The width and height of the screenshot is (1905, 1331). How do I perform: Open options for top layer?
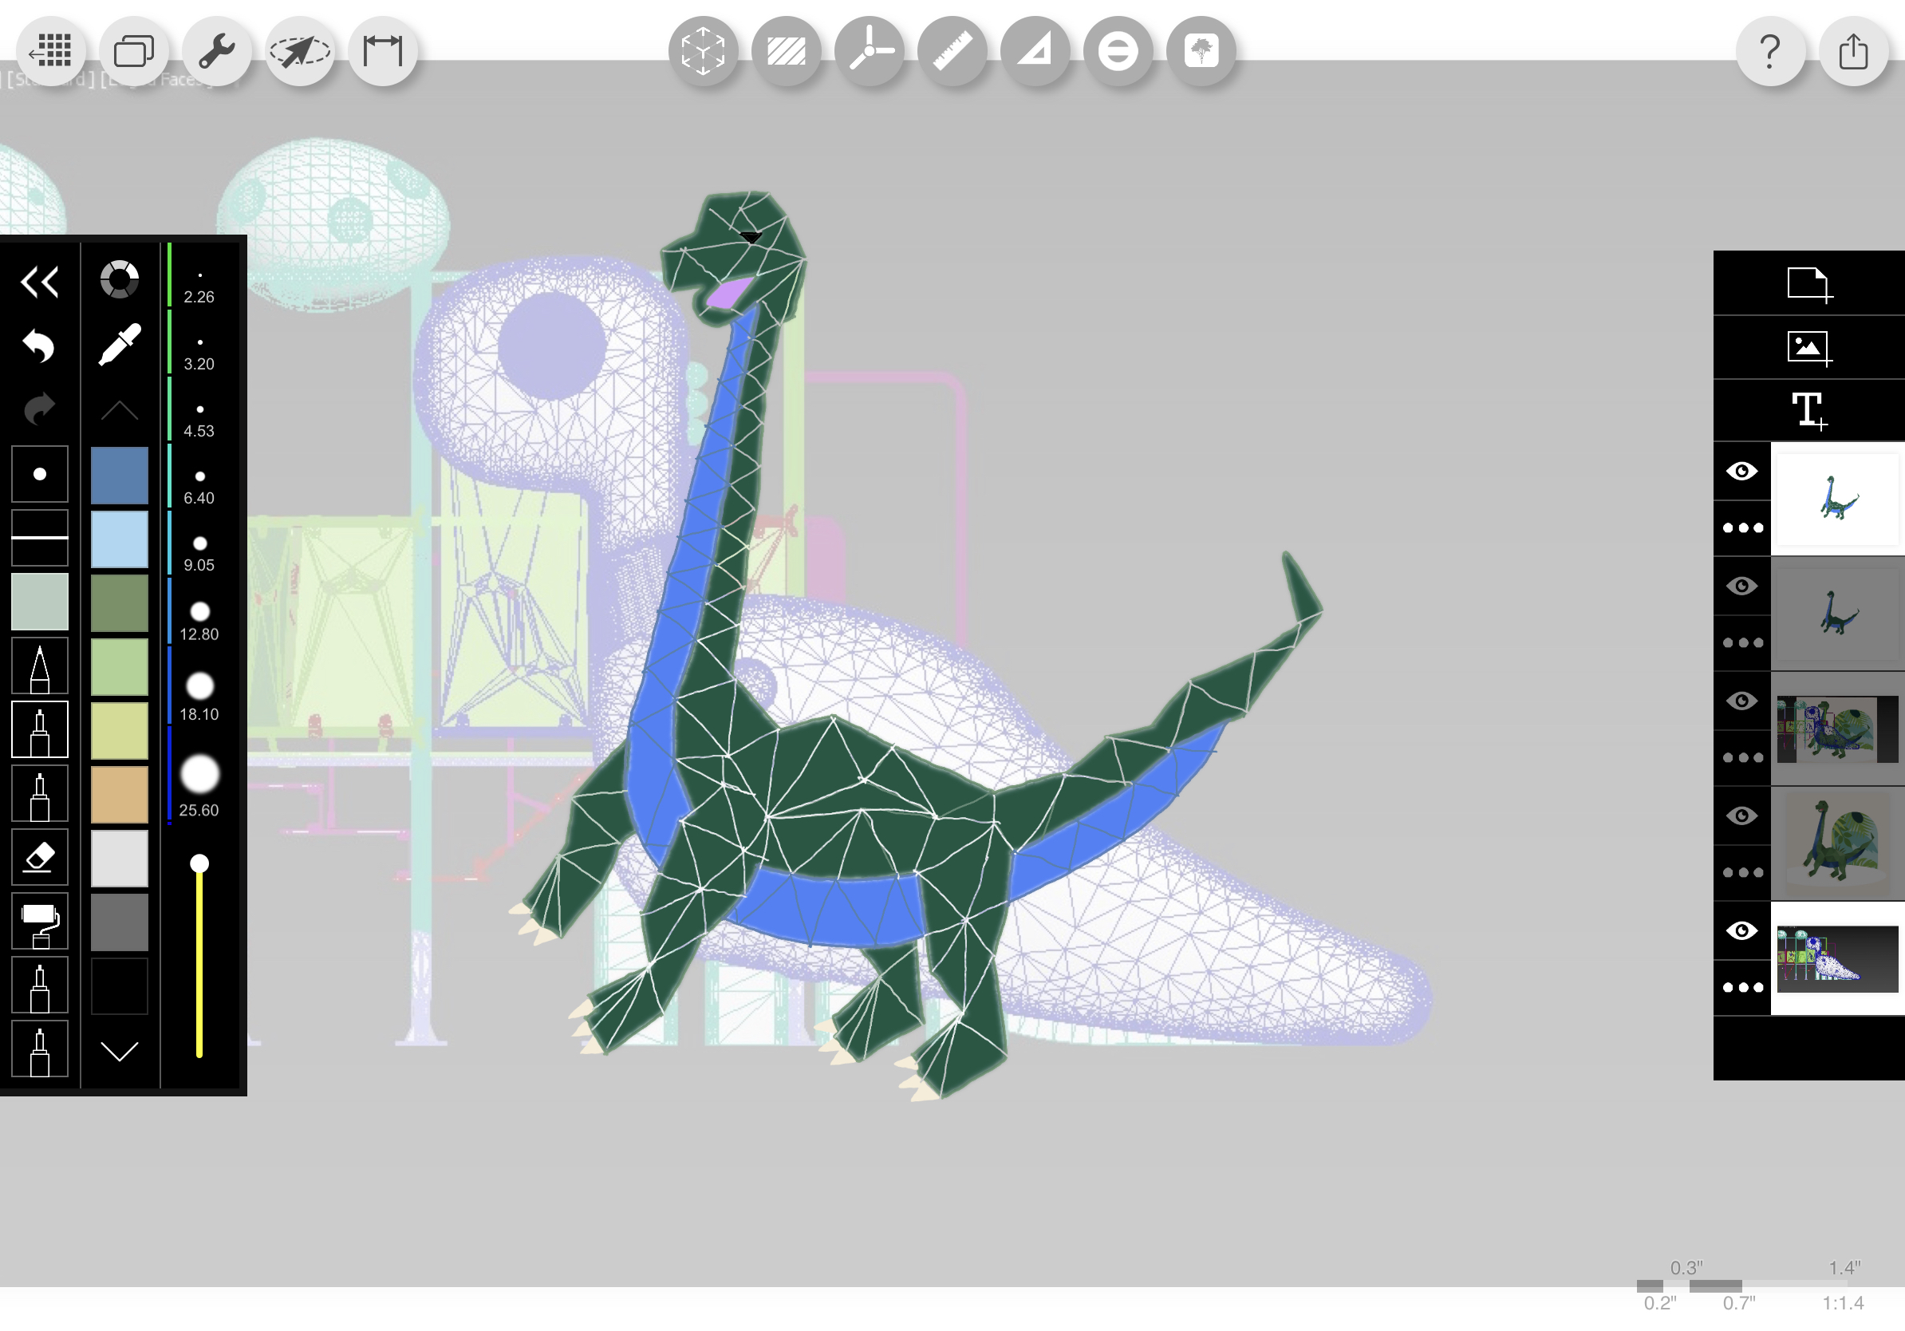tap(1741, 527)
